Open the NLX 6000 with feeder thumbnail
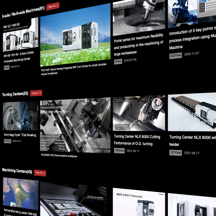This screenshot has width=216, height=216. (192, 112)
